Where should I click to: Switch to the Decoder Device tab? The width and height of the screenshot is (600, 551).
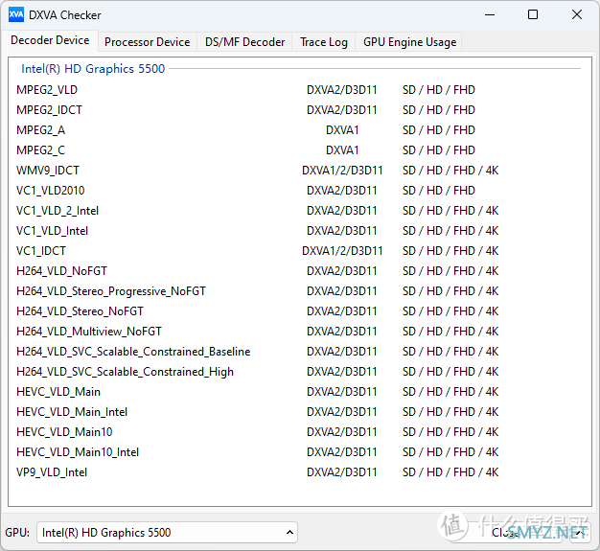coord(50,40)
